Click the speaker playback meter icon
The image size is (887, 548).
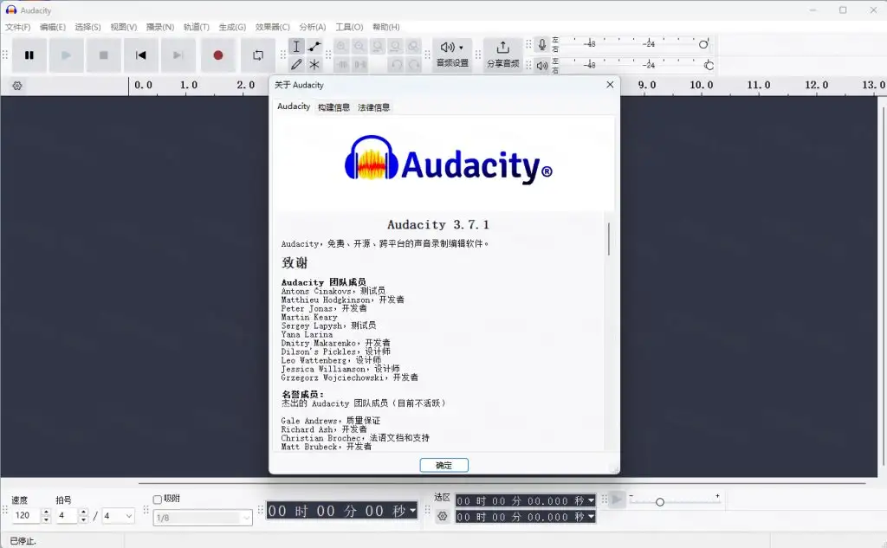tap(542, 66)
